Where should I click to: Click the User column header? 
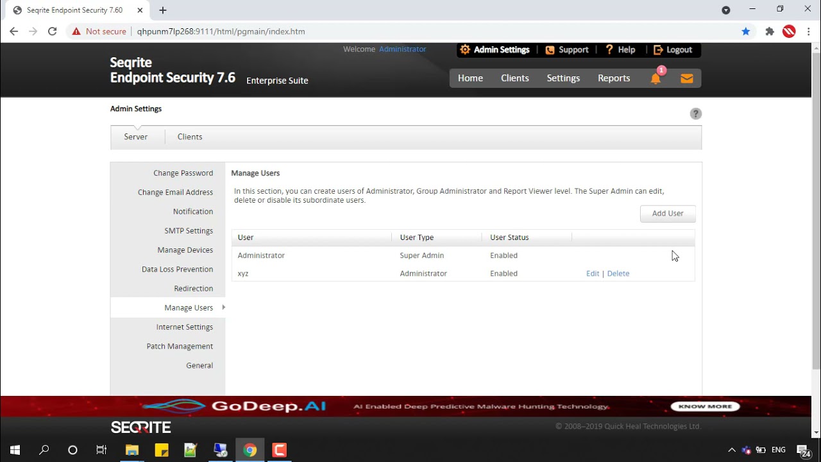[246, 237]
